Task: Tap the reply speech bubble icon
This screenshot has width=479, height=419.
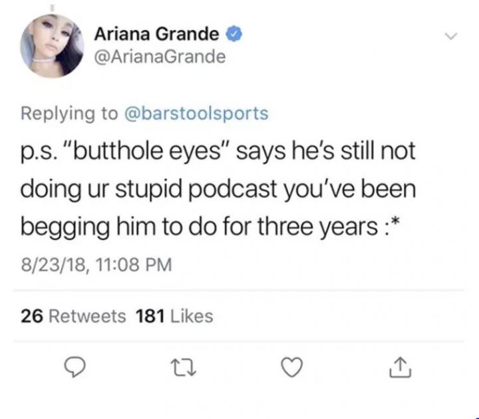Action: click(x=75, y=367)
